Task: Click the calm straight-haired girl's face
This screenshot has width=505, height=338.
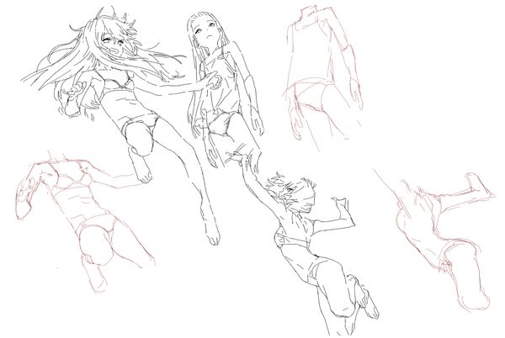Action: 206,30
